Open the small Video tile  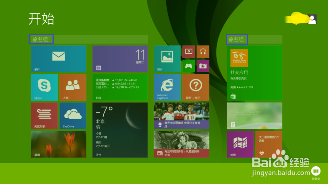click(x=189, y=52)
